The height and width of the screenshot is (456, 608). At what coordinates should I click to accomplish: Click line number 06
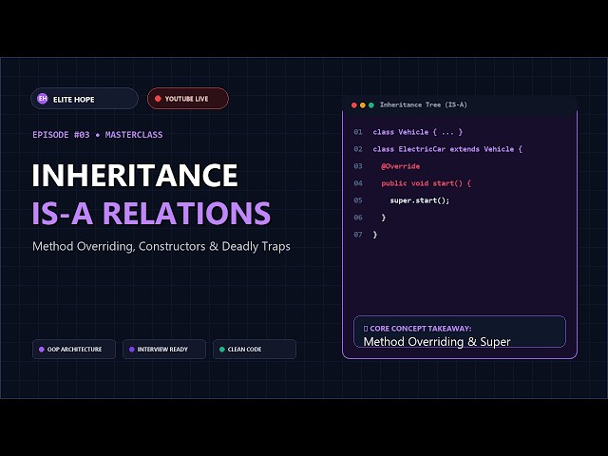click(x=358, y=218)
